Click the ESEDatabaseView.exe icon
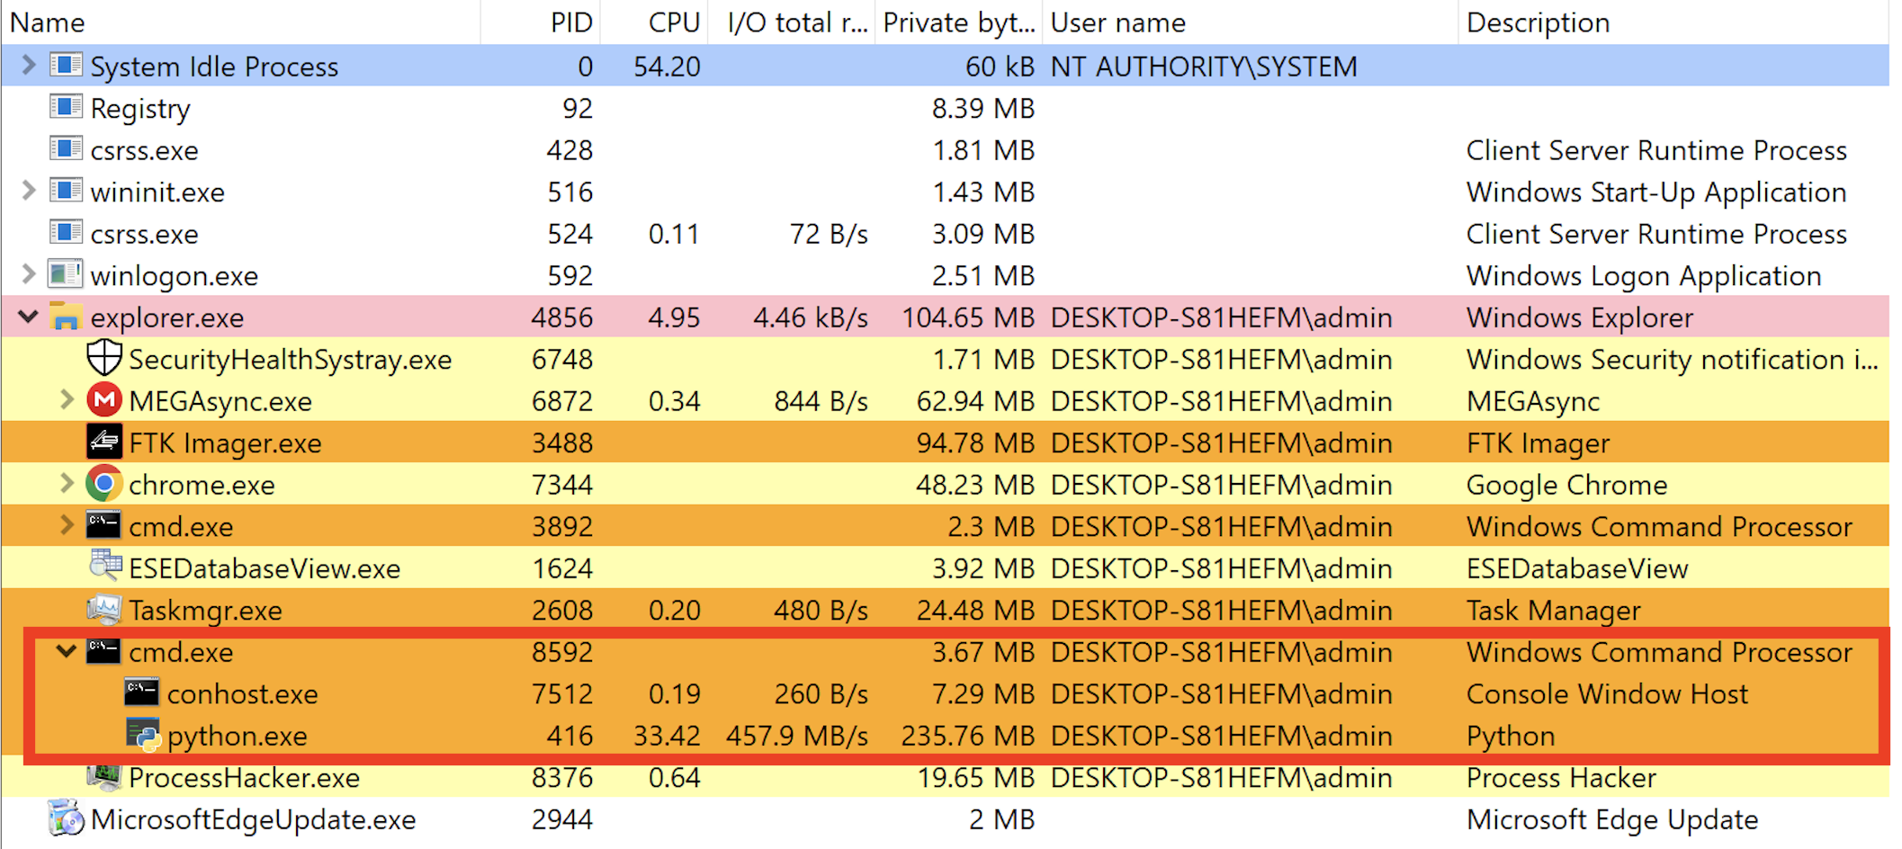This screenshot has width=1902, height=849. 106,566
